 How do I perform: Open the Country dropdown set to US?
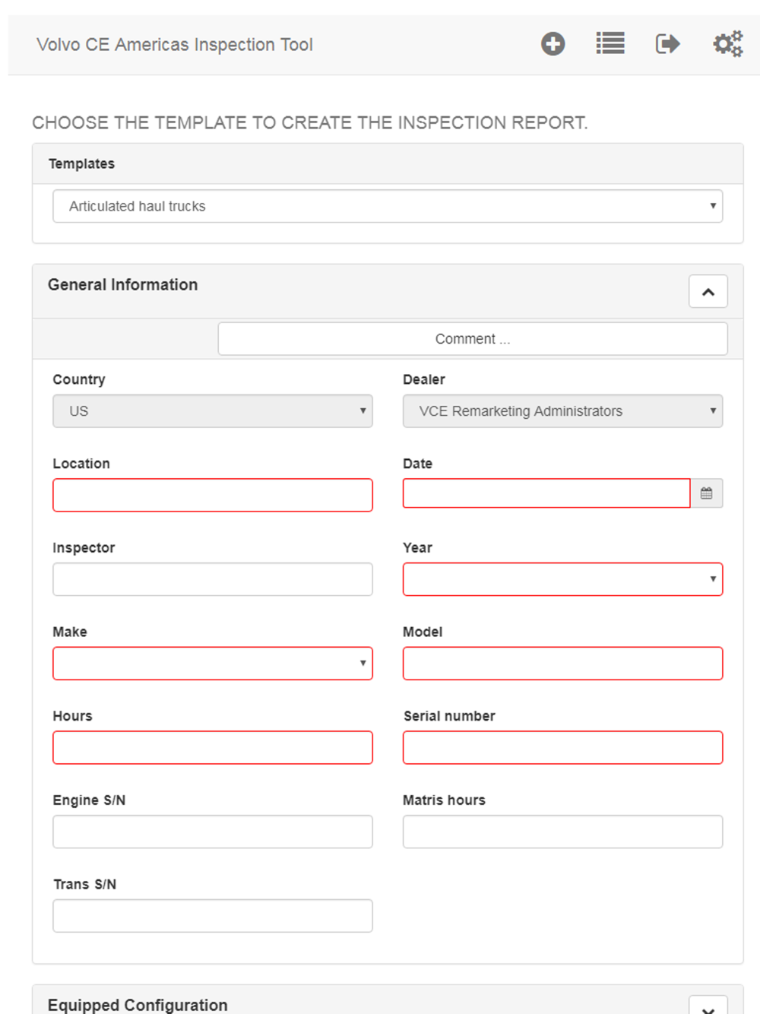click(x=213, y=411)
